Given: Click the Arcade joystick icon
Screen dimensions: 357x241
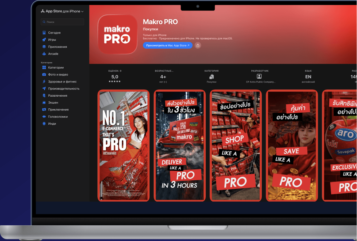Looking at the screenshot, I should 44,54.
